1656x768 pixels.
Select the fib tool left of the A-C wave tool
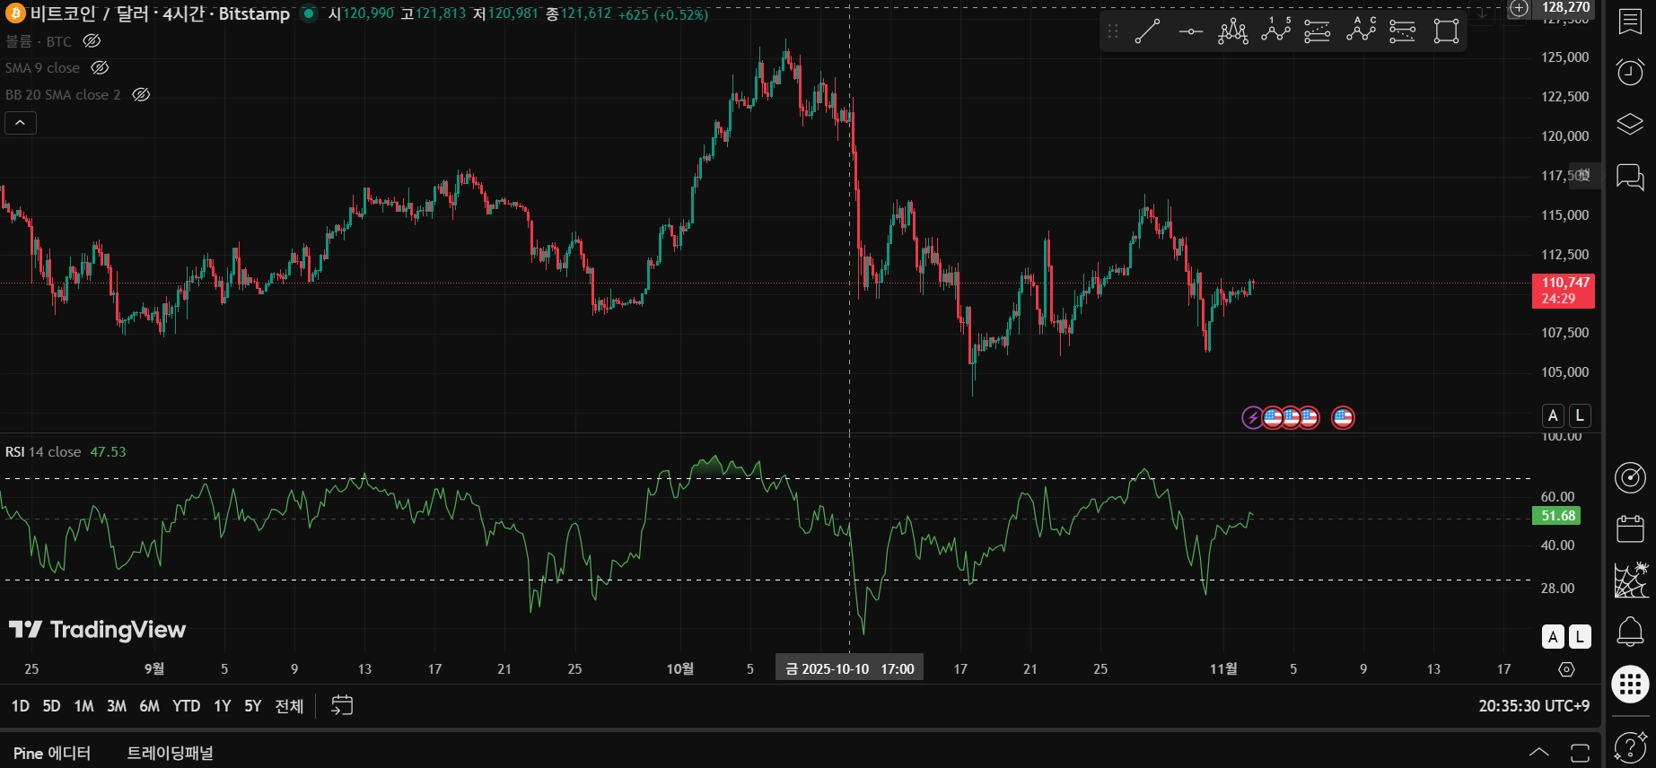(1317, 31)
